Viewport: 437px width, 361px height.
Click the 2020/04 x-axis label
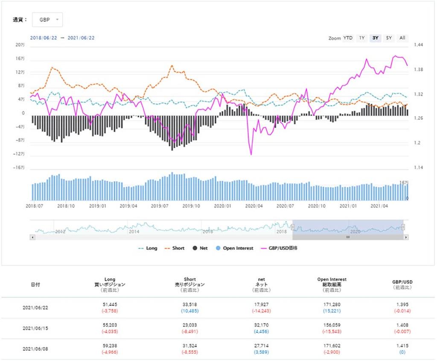254,206
